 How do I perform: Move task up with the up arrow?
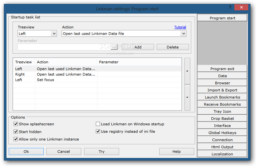click(x=187, y=71)
